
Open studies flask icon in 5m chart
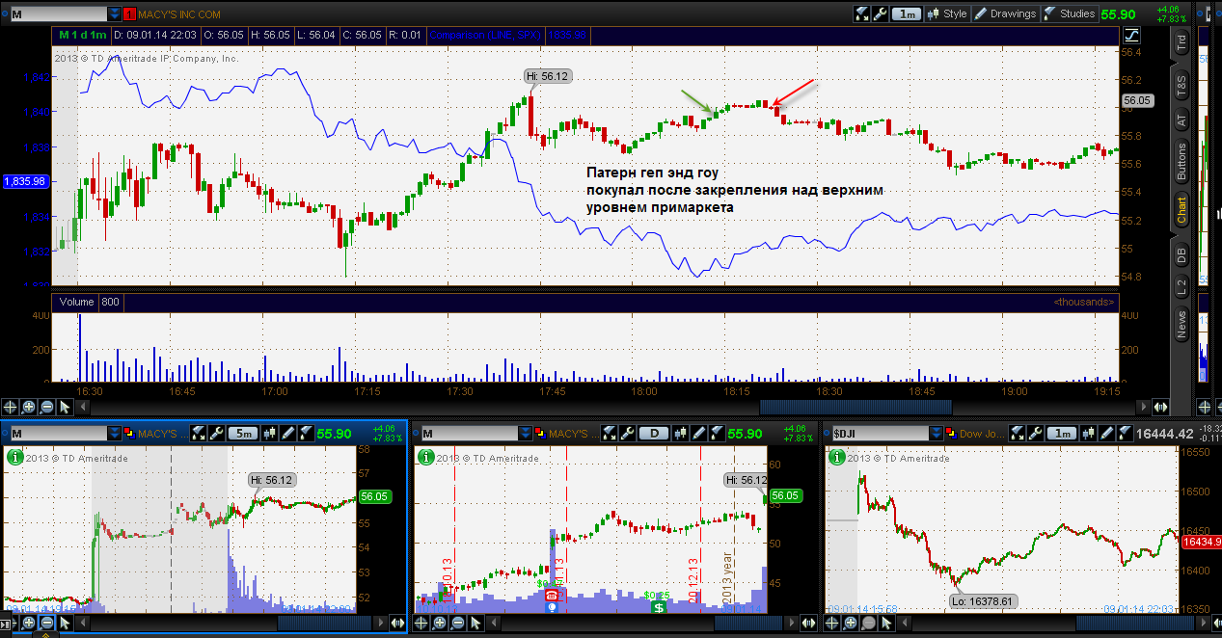[x=305, y=433]
